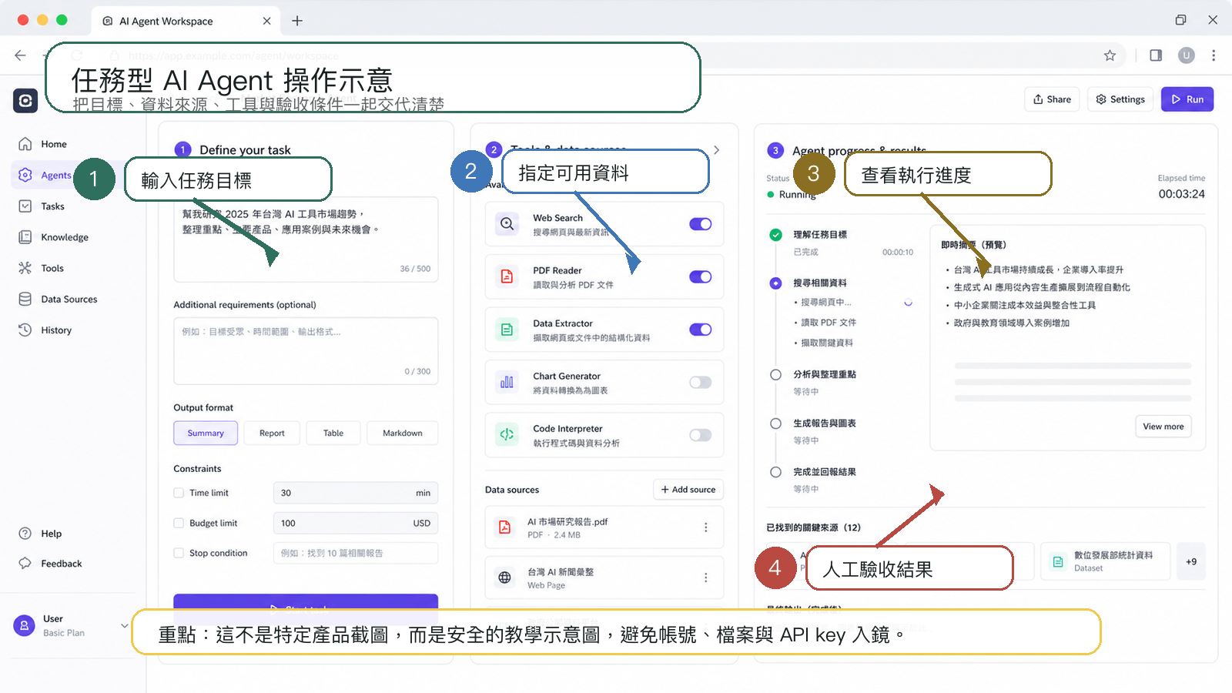The width and height of the screenshot is (1232, 693).
Task: Open options for 台灣 AI 新聞彙整 source
Action: point(705,577)
